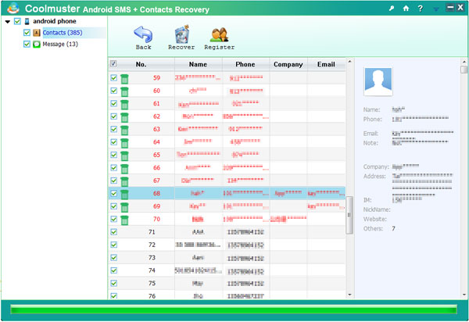Click trash icon in row 63
The height and width of the screenshot is (322, 469).
point(124,130)
